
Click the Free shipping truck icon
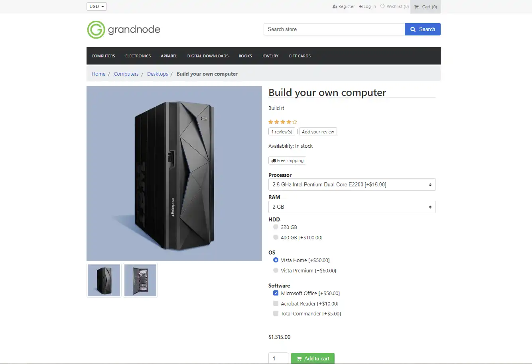274,161
